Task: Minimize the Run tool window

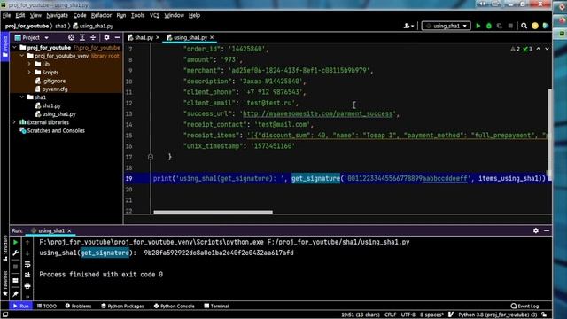Action: click(x=547, y=230)
